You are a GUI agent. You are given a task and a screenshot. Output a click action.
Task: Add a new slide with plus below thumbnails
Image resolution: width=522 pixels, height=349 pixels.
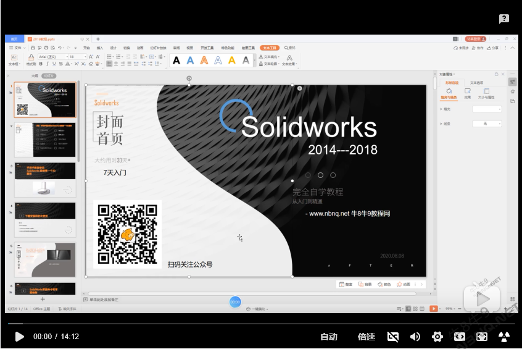click(x=43, y=299)
